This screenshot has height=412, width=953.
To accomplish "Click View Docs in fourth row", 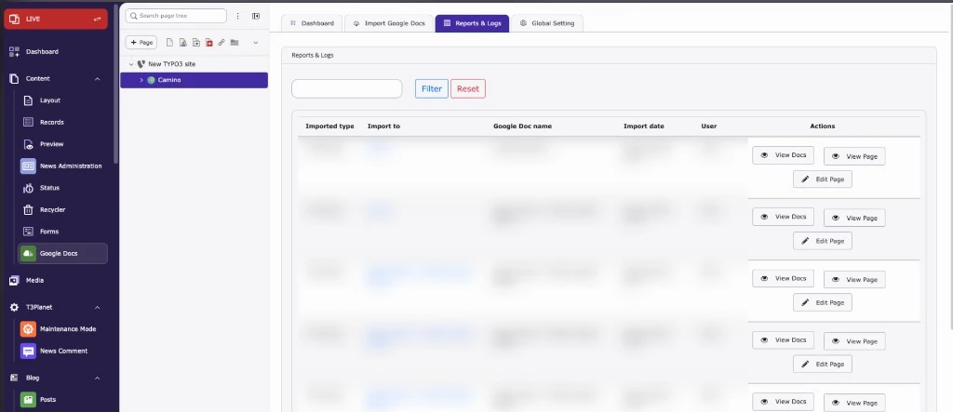I will [783, 340].
